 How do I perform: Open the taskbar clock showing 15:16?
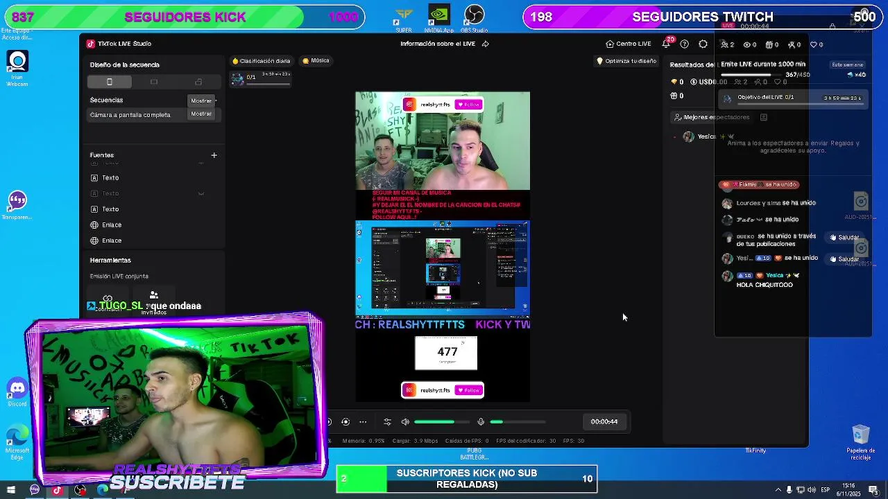tap(848, 490)
